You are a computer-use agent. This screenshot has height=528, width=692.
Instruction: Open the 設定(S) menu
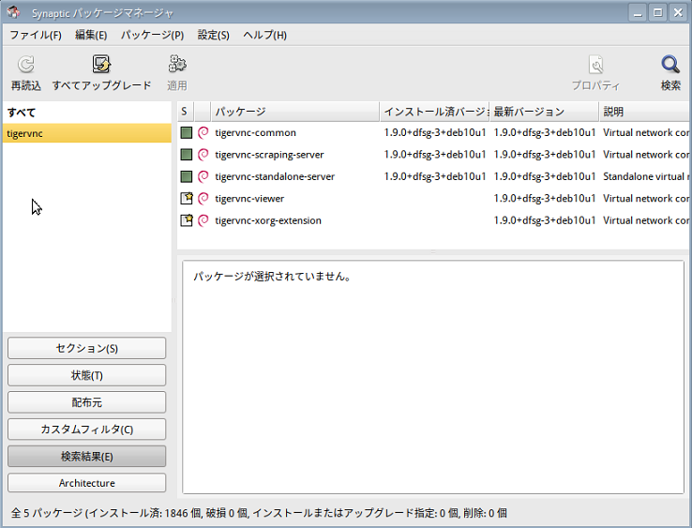point(214,35)
